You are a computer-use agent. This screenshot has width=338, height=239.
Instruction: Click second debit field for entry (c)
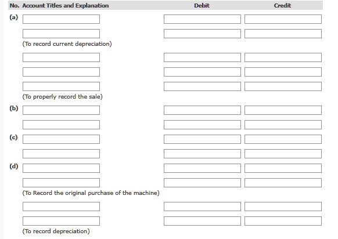coord(202,154)
